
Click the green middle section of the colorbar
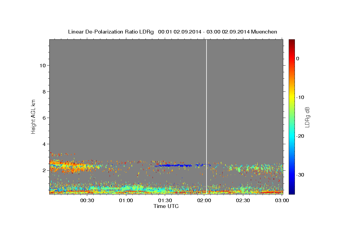click(x=292, y=116)
